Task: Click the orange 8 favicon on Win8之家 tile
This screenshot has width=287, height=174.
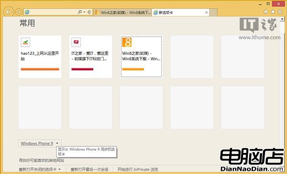Action: [x=127, y=42]
